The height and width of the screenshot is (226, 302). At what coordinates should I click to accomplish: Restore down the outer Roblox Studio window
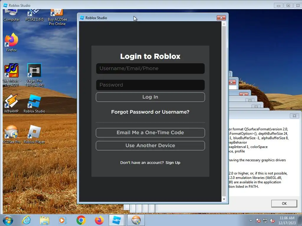coord(288,5)
